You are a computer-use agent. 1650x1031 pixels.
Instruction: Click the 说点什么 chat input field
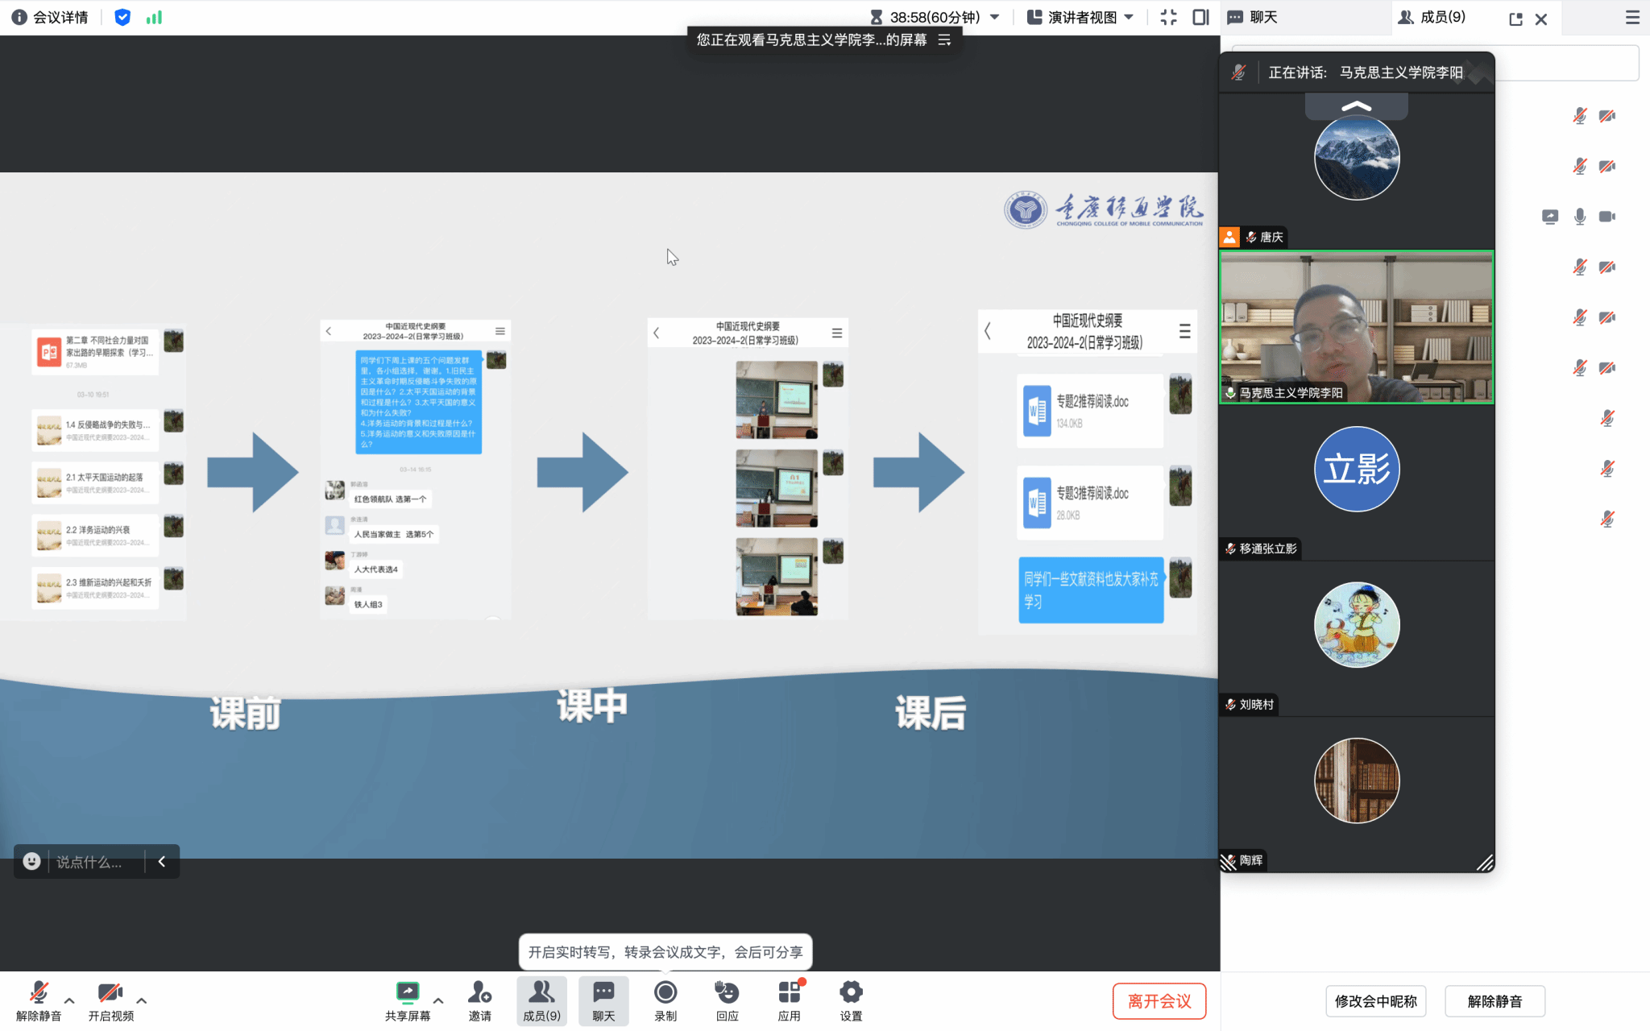90,862
